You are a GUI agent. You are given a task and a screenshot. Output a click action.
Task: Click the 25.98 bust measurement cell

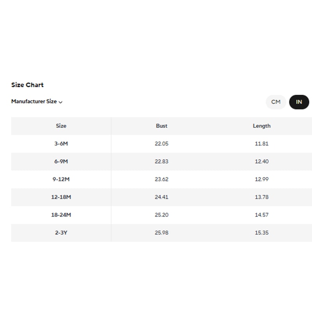(x=161, y=233)
